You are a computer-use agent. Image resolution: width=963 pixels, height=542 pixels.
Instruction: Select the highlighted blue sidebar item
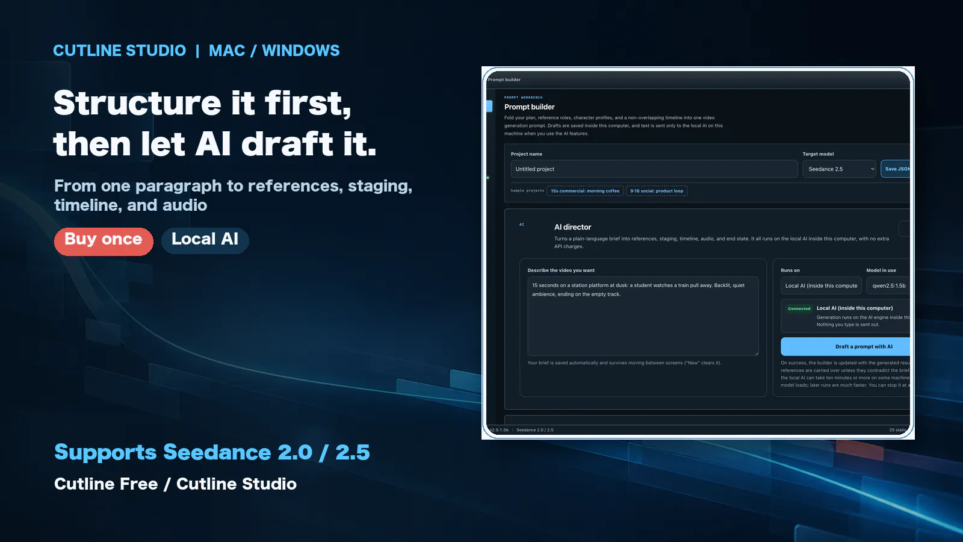pyautogui.click(x=489, y=106)
